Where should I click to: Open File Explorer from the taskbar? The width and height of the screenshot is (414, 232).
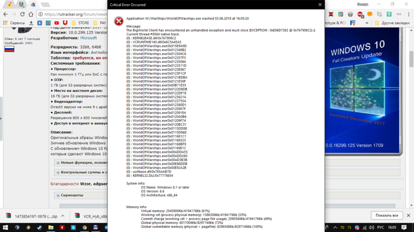tap(51, 227)
